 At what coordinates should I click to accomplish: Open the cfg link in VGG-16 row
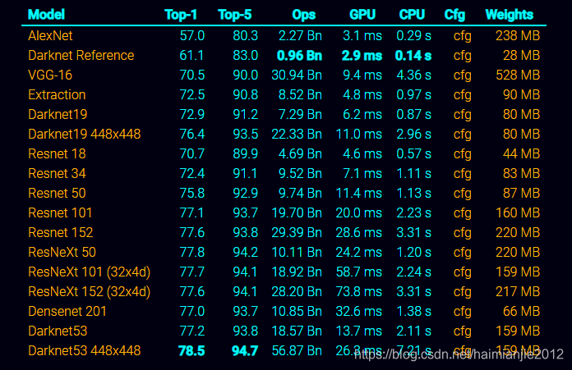(x=462, y=75)
